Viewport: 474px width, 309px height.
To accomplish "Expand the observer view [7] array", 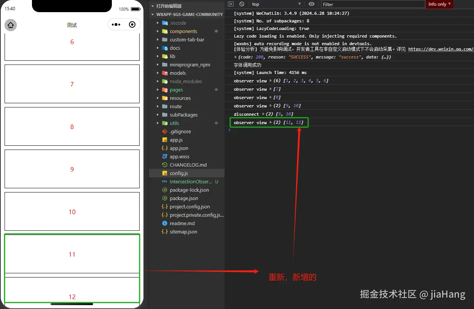I will pos(270,89).
